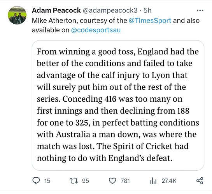Open the view analytics bar chart icon
Image resolution: width=212 pixels, height=194 pixels.
click(153, 181)
